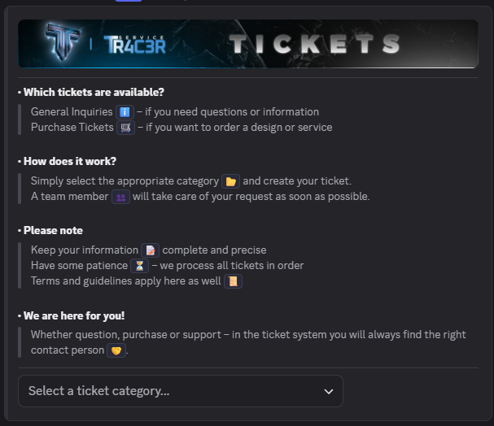Expand the ticket category list using the chevron arrow
The height and width of the screenshot is (426, 494).
coord(329,391)
